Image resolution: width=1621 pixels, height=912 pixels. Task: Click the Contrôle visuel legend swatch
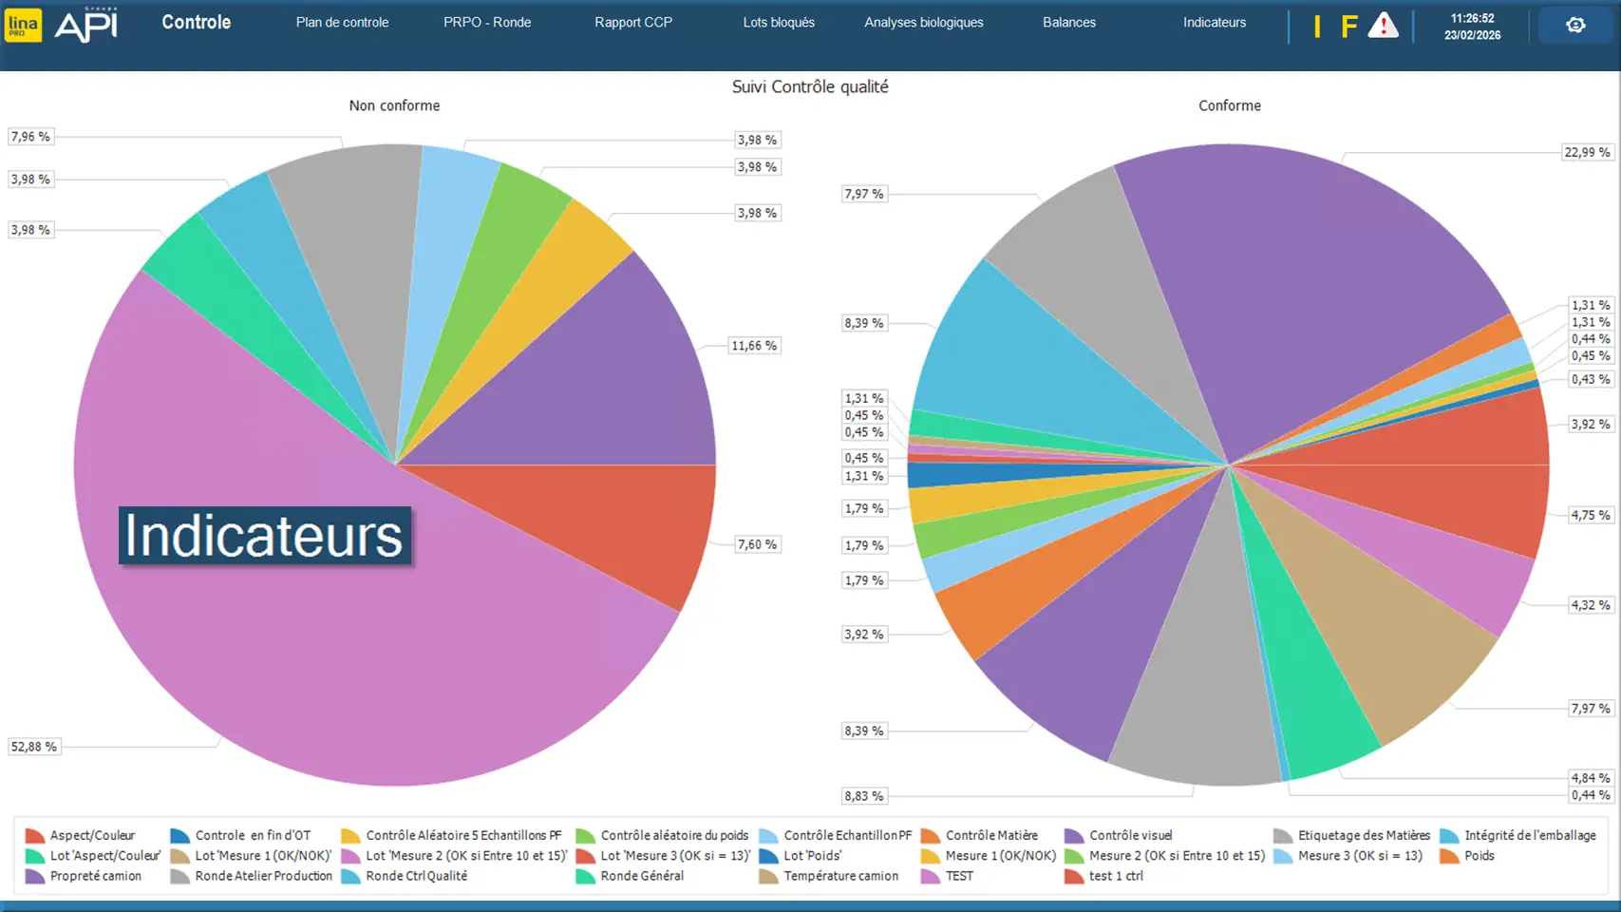pyautogui.click(x=1074, y=836)
